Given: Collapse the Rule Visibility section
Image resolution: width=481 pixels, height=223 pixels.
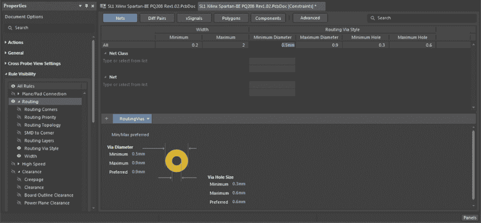Looking at the screenshot, I should click(6, 74).
